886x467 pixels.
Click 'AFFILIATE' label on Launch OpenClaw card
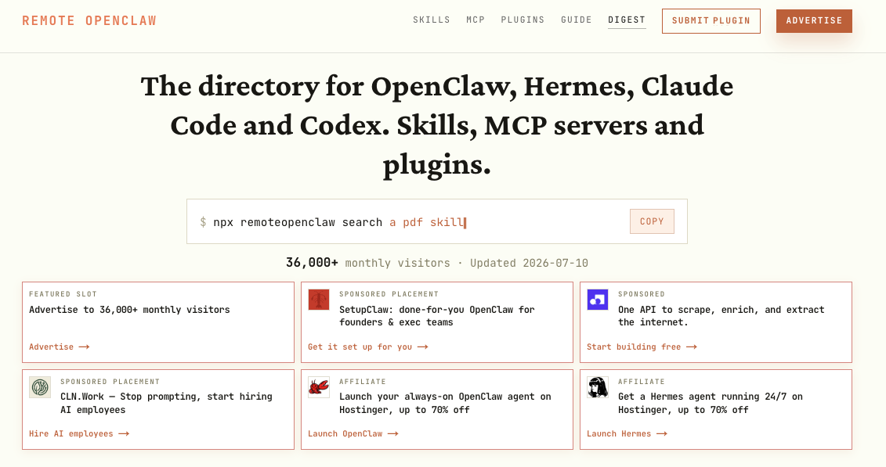coord(362,381)
